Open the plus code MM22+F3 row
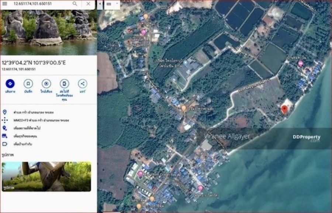332x213 pixels. tap(41, 120)
